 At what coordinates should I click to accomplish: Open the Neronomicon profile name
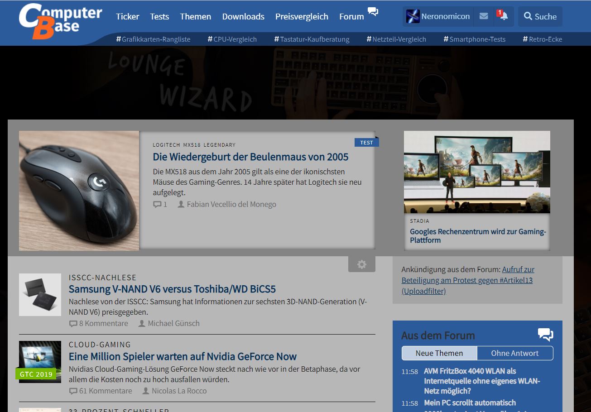tap(446, 16)
